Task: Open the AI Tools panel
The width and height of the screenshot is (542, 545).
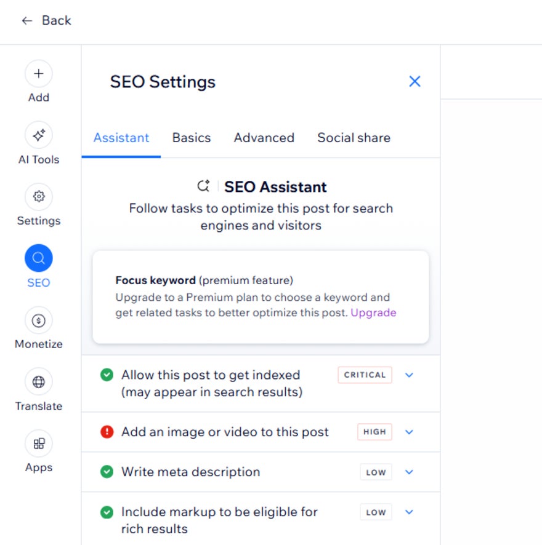Action: 38,135
